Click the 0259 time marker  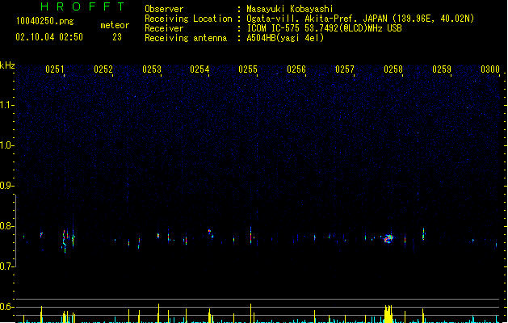coord(442,69)
